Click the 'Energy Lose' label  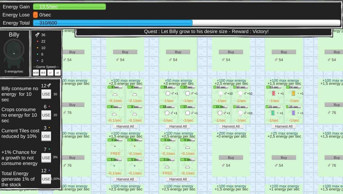click(x=16, y=15)
